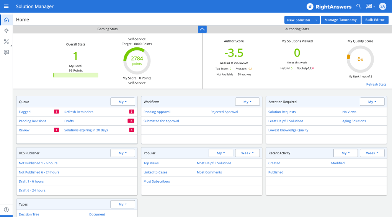Open the tools icon in the sidebar
The width and height of the screenshot is (392, 217).
(x=6, y=42)
